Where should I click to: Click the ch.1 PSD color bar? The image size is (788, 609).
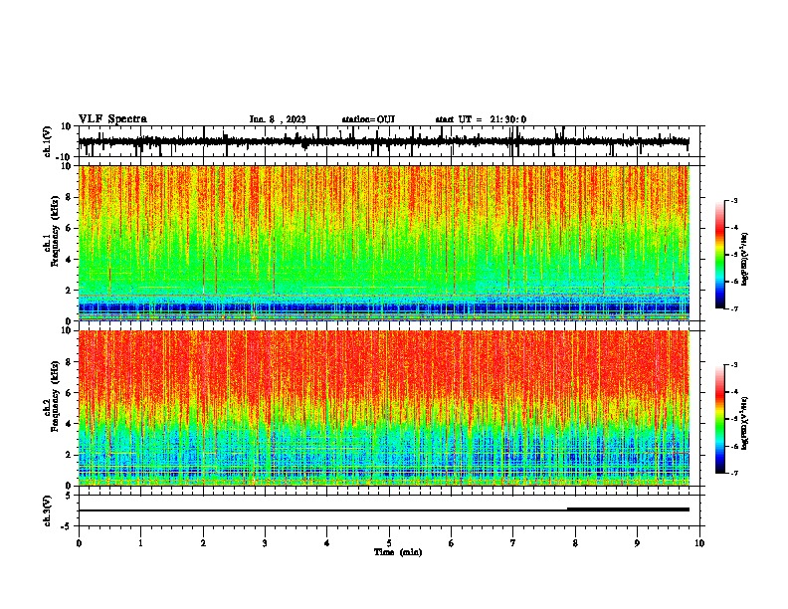click(719, 255)
